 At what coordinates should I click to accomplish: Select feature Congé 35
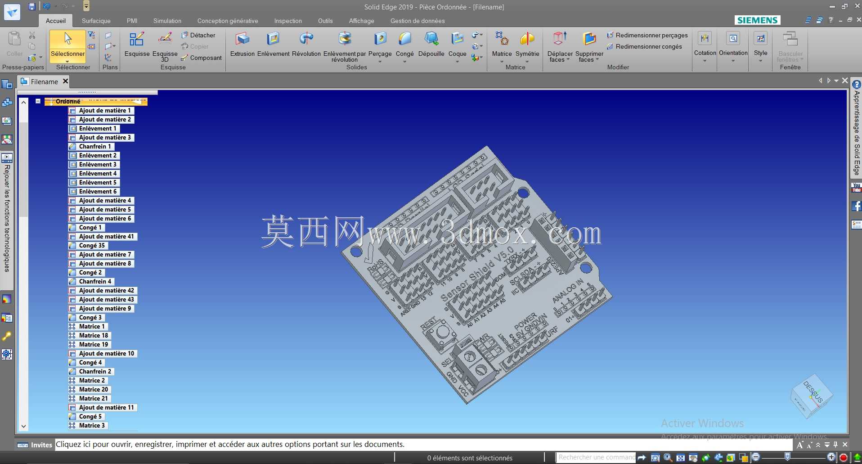(88, 245)
